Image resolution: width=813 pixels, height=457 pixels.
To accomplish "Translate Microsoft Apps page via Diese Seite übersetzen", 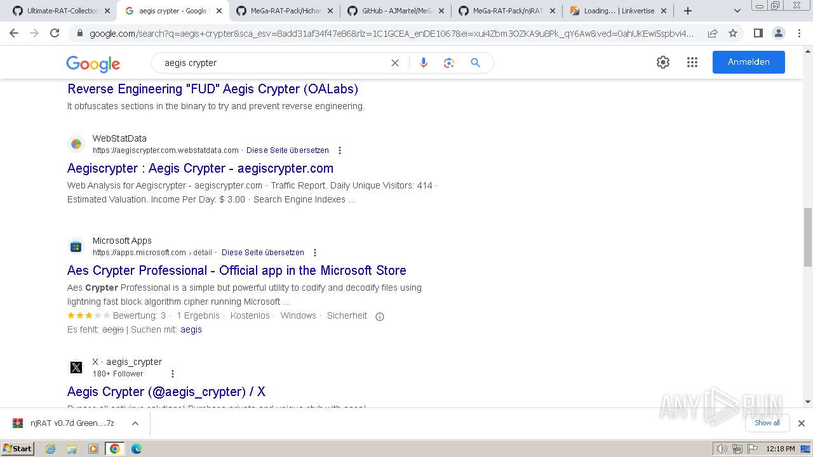I will pyautogui.click(x=263, y=253).
